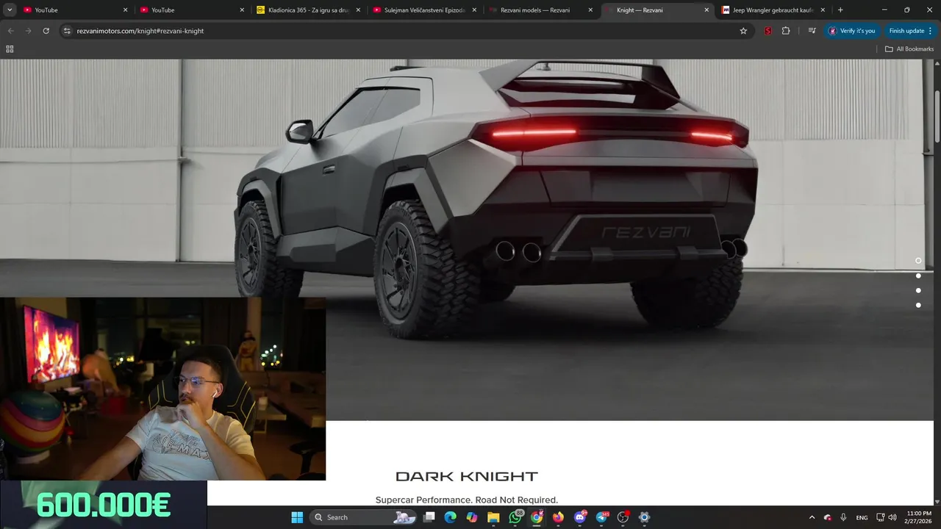941x529 pixels.
Task: Open the media controls icon
Action: coord(812,31)
